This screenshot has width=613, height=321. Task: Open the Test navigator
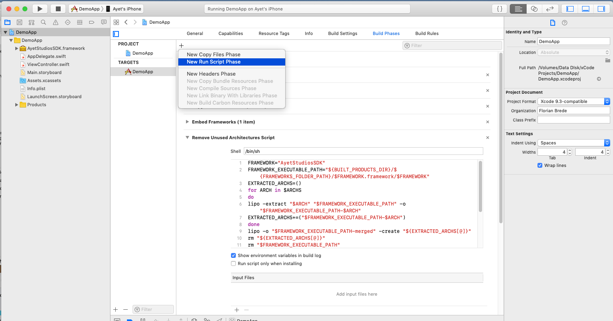coord(67,22)
